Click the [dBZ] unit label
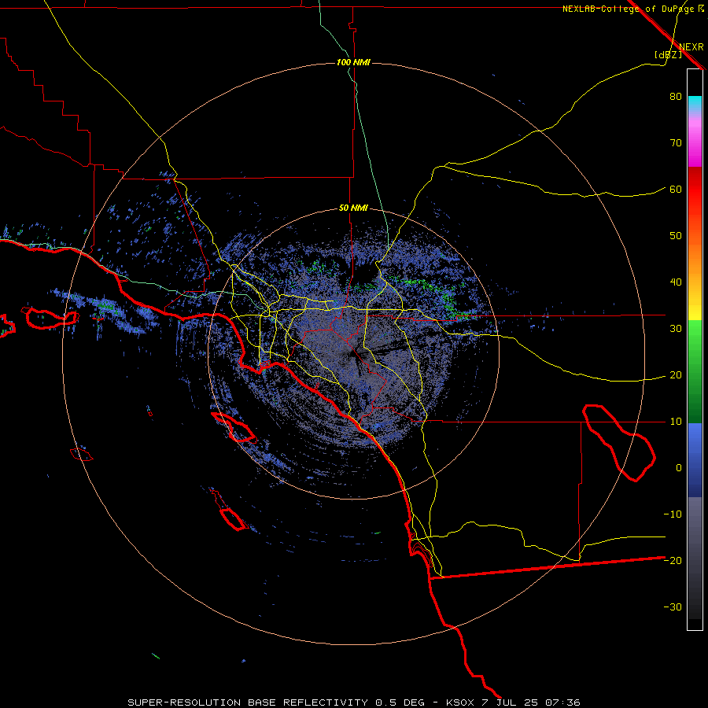 coord(668,54)
